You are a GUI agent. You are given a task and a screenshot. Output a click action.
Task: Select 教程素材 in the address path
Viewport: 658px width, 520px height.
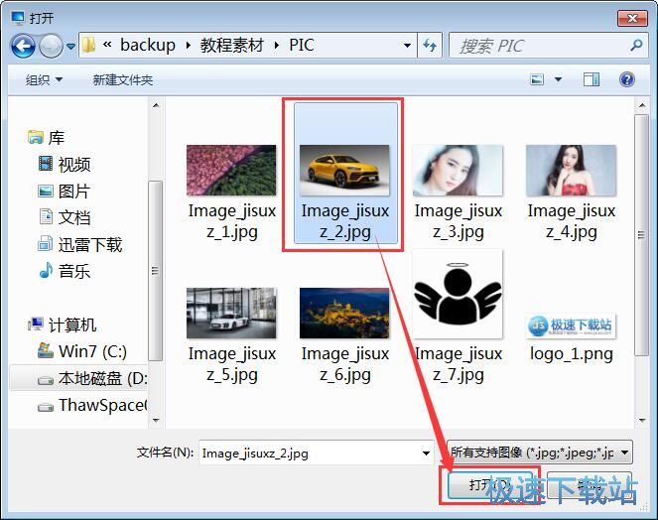pyautogui.click(x=232, y=45)
